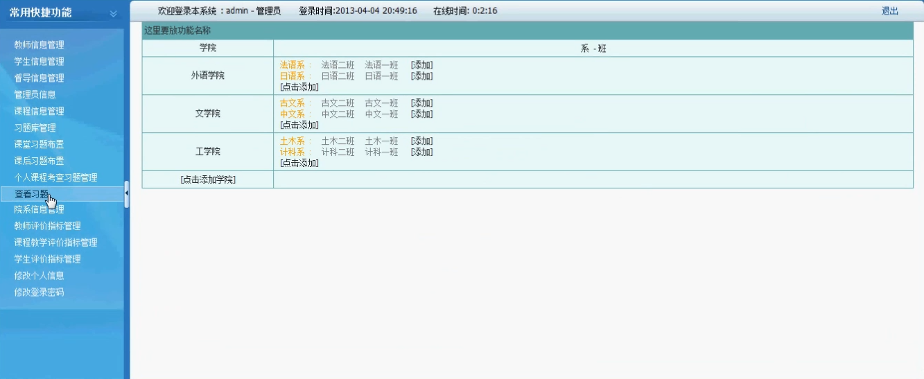Open 个人课程考查习题管理 in the sidebar
This screenshot has width=924, height=379.
pos(56,178)
